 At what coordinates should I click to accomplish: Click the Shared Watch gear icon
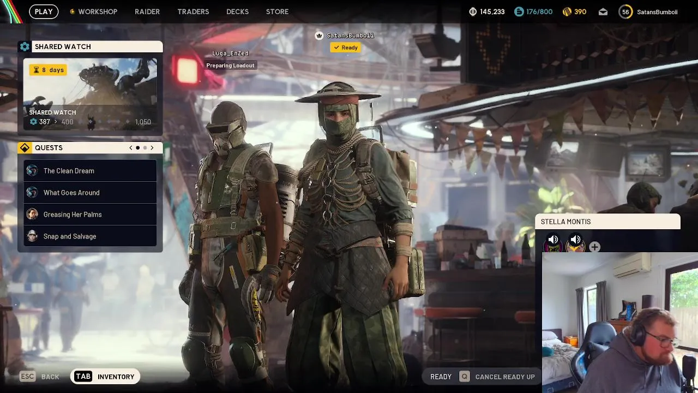[25, 46]
